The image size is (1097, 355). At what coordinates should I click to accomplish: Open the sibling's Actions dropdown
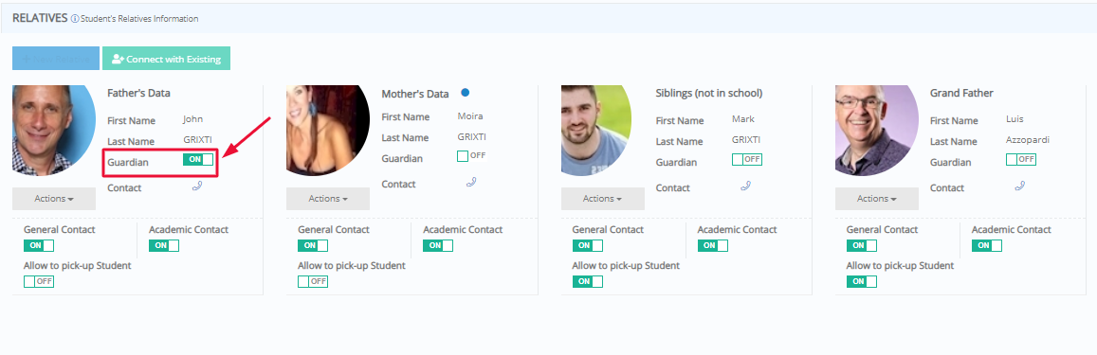tap(602, 199)
